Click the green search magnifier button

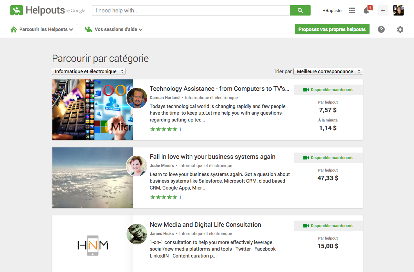coord(300,10)
